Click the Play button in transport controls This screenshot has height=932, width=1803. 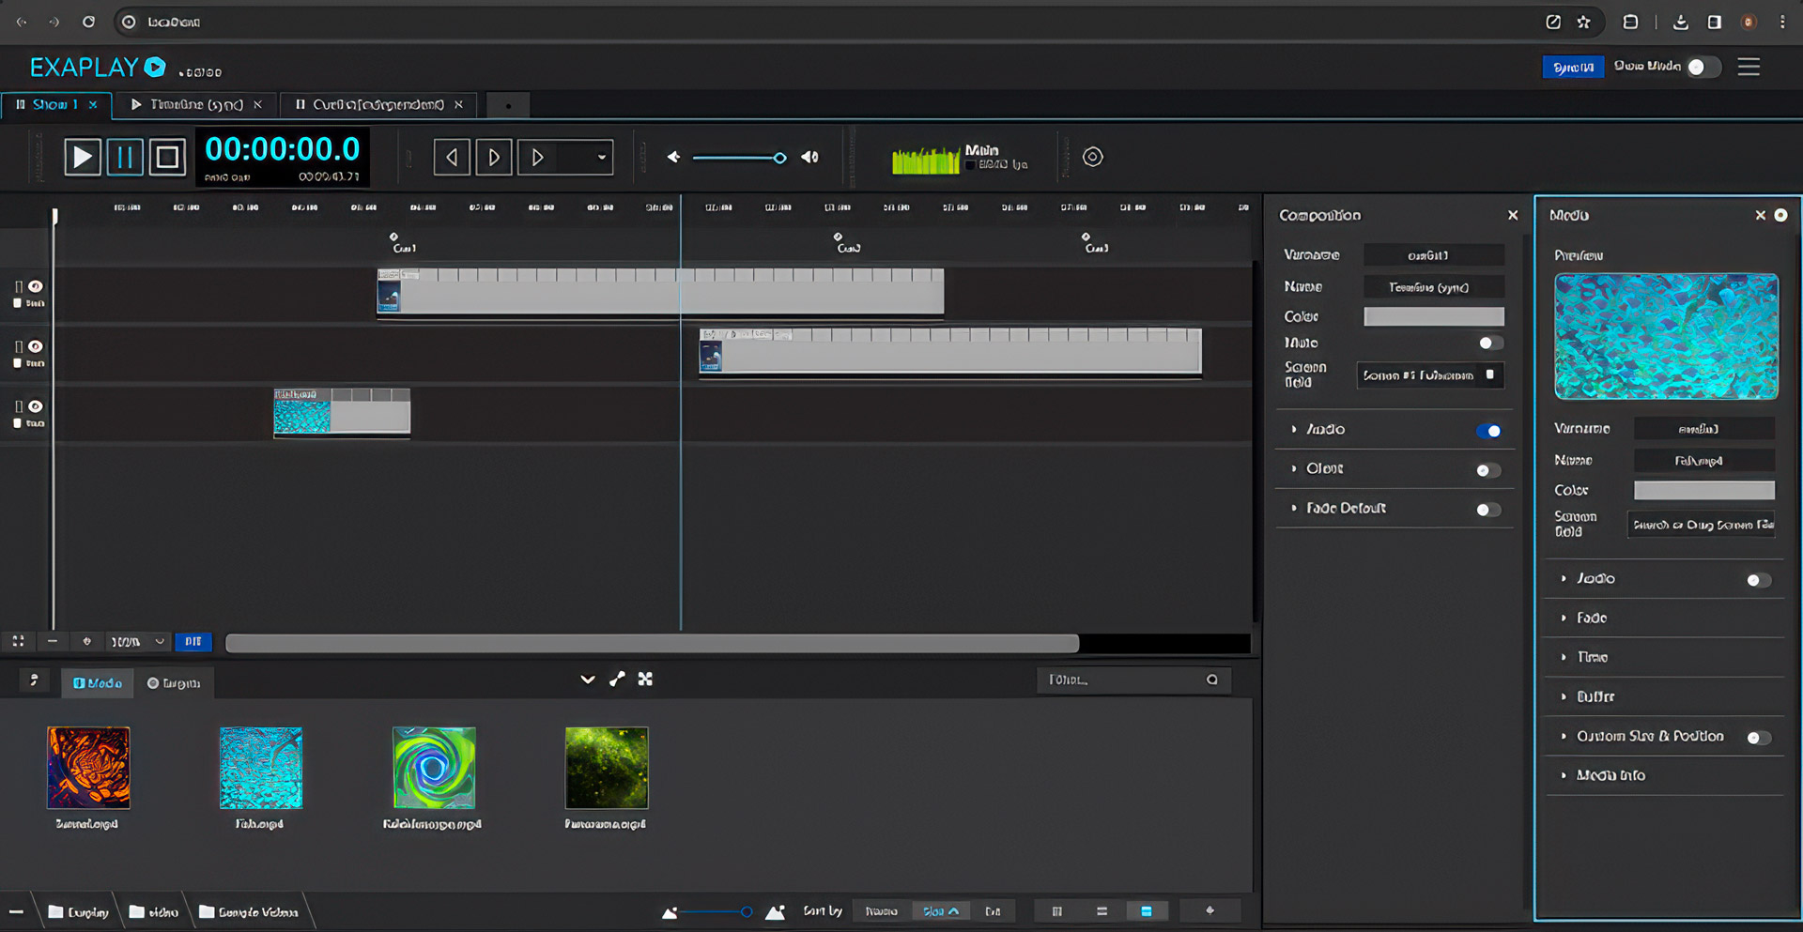click(x=83, y=157)
